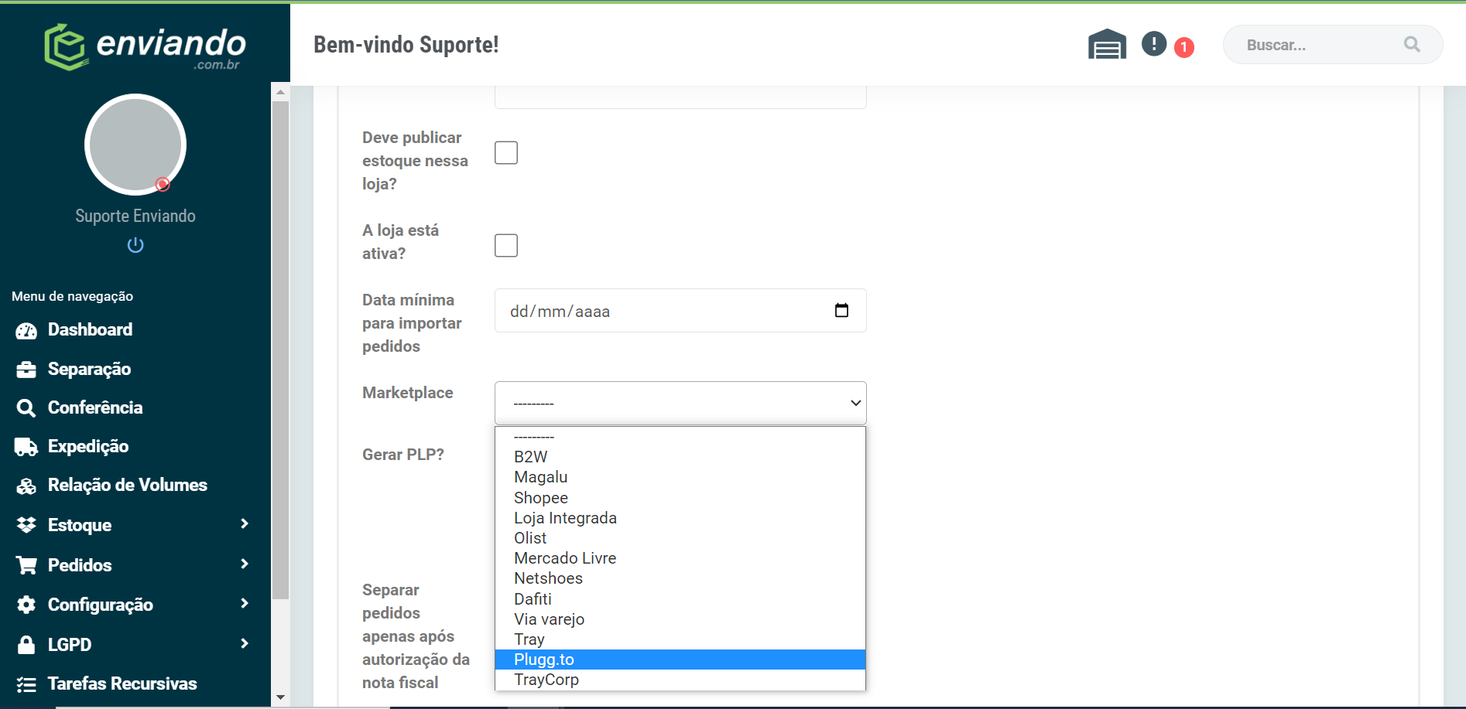Click the Suporte Enviando username text
Screen dimensions: 1466x709
135,216
